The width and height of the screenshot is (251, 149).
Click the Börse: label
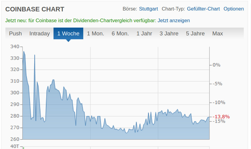click(130, 9)
